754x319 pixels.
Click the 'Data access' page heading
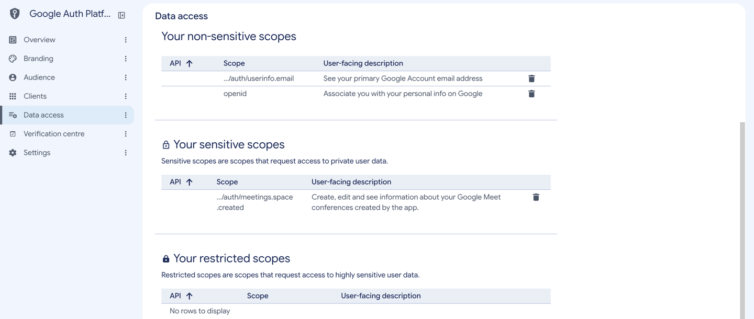181,16
